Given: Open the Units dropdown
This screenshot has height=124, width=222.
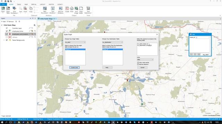Looking at the screenshot, I should (145, 60).
